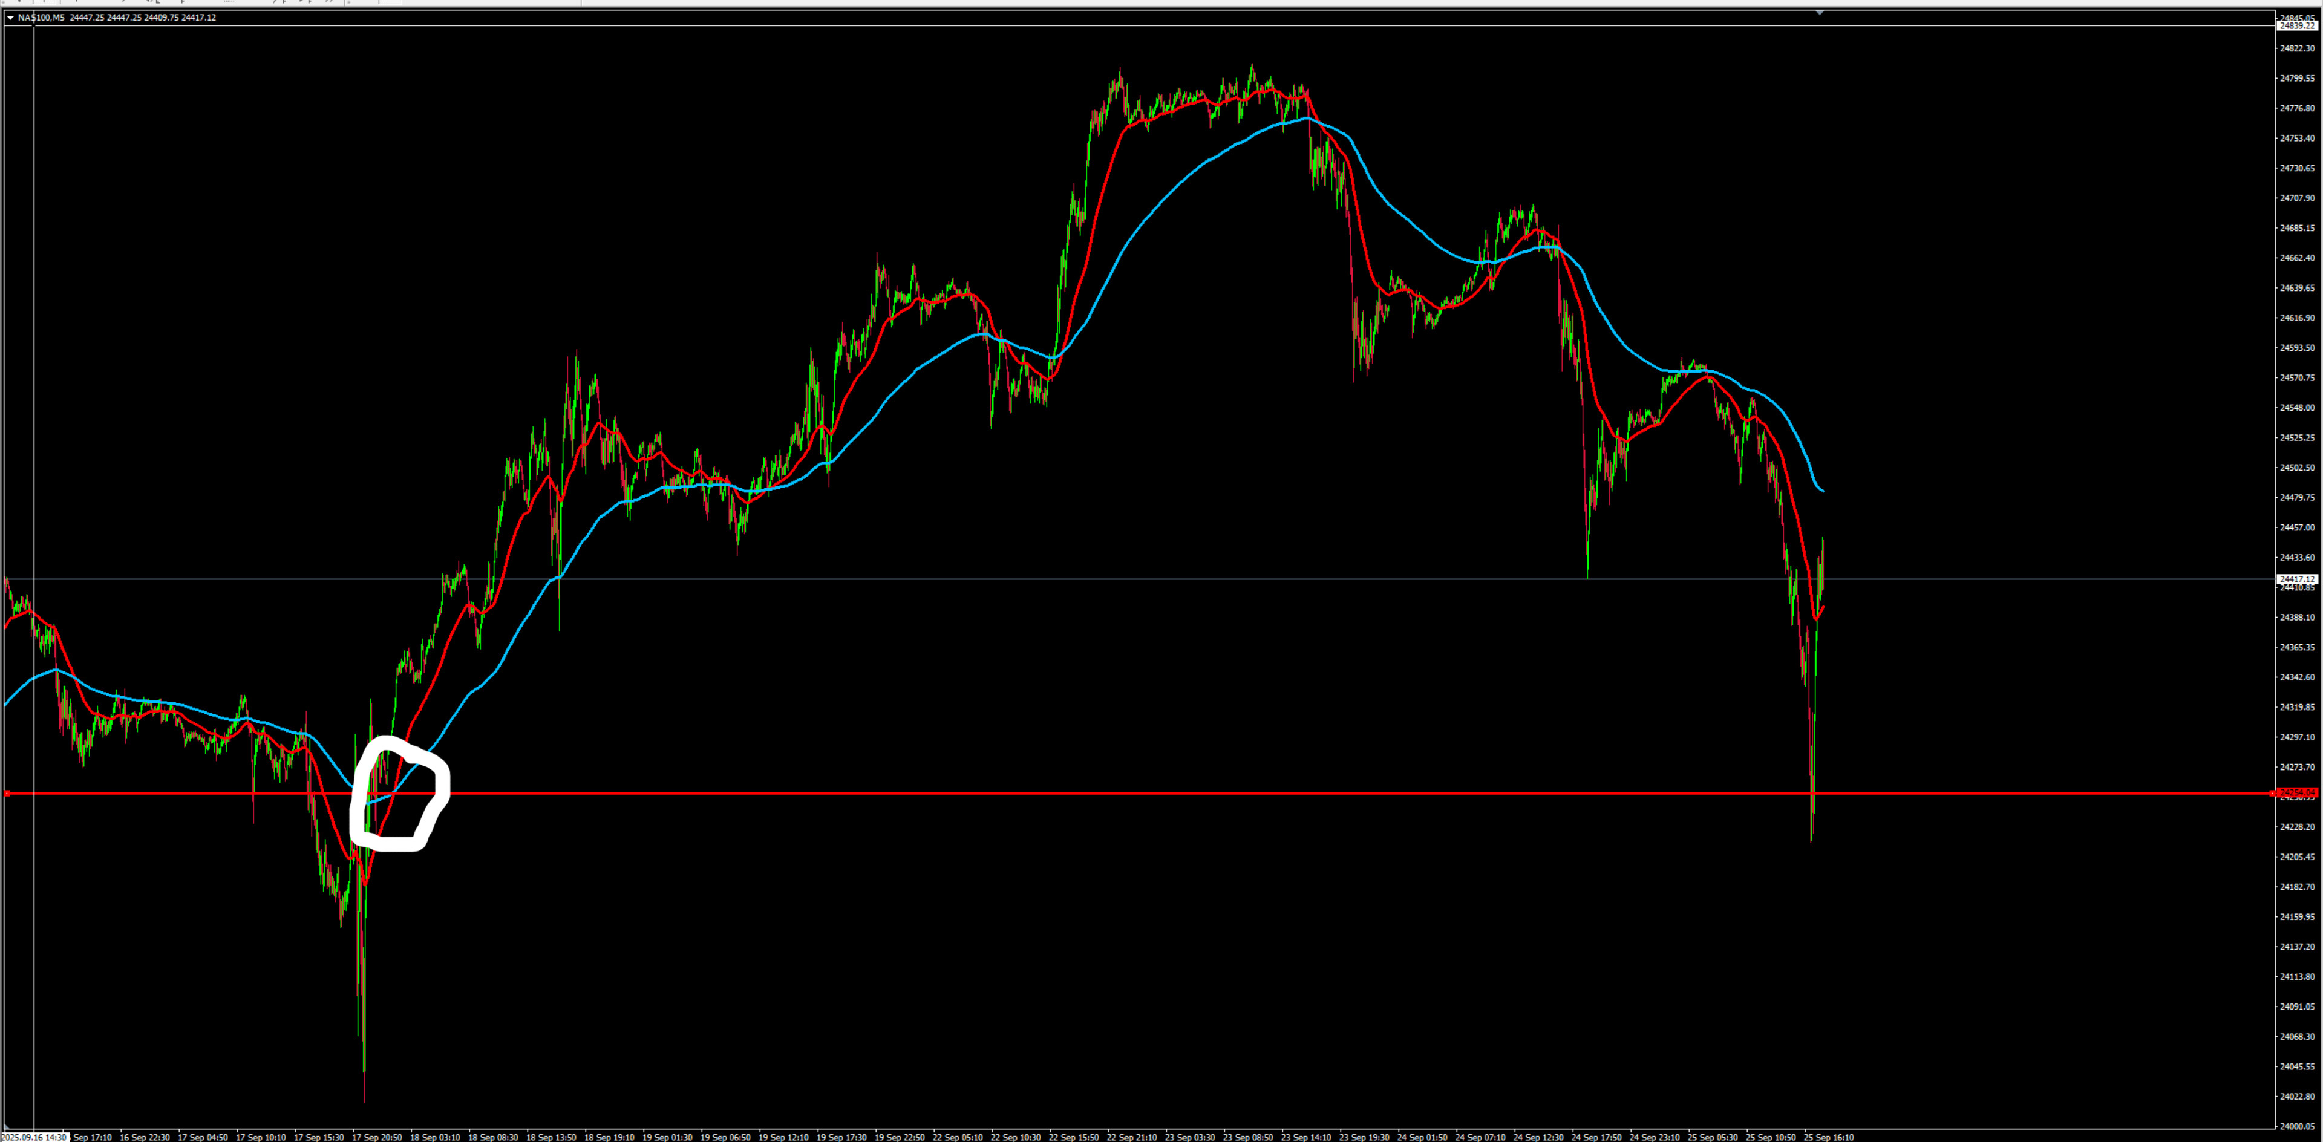Click the OHLC values in chart header
The height and width of the screenshot is (1142, 2323).
143,17
